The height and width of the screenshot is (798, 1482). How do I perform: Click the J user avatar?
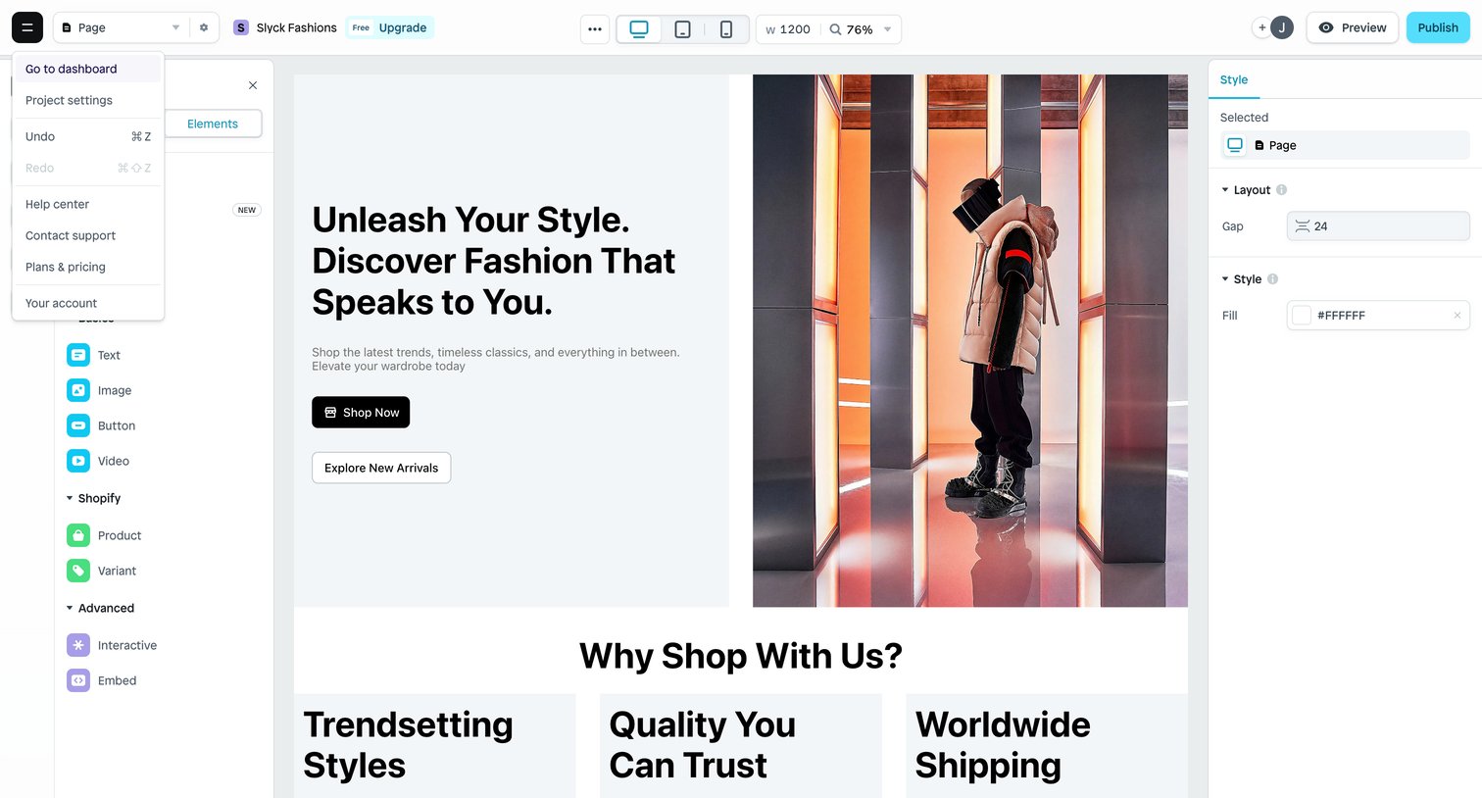pos(1282,27)
